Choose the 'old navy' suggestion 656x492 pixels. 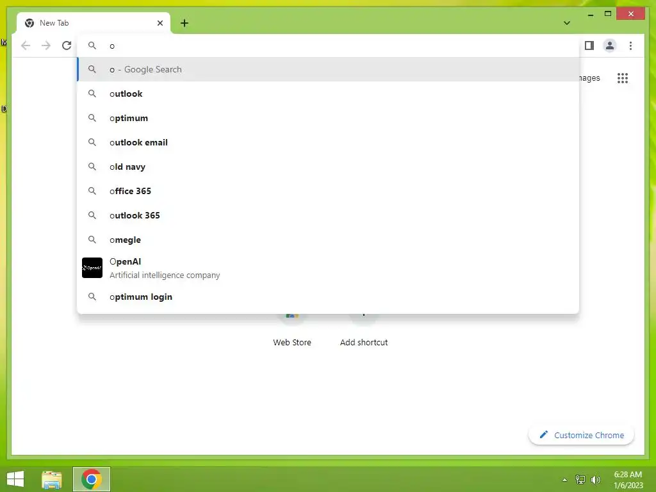click(328, 167)
